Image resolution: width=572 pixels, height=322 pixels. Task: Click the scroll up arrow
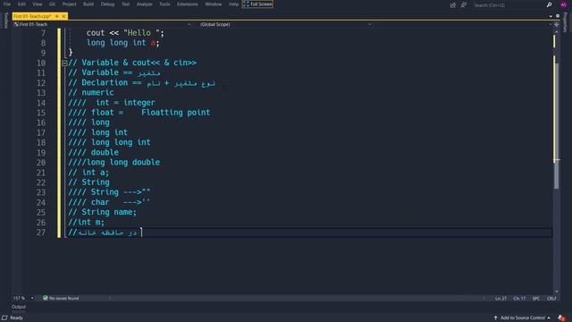tap(556, 32)
